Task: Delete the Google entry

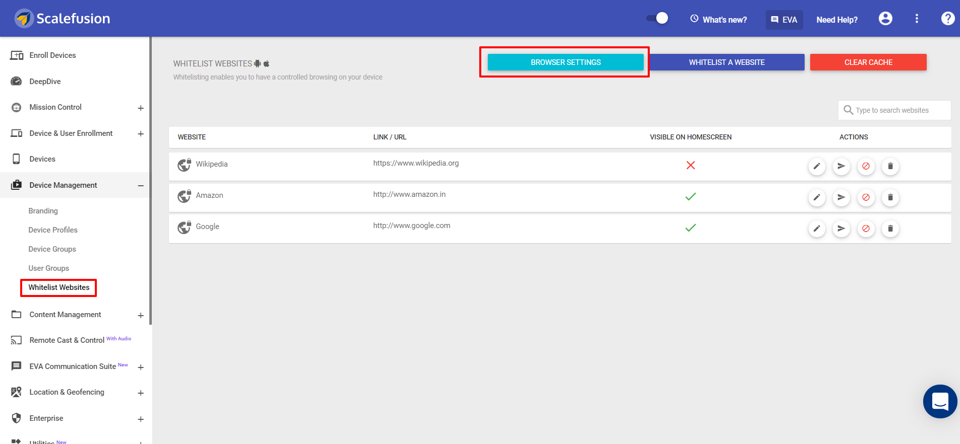Action: coord(890,229)
